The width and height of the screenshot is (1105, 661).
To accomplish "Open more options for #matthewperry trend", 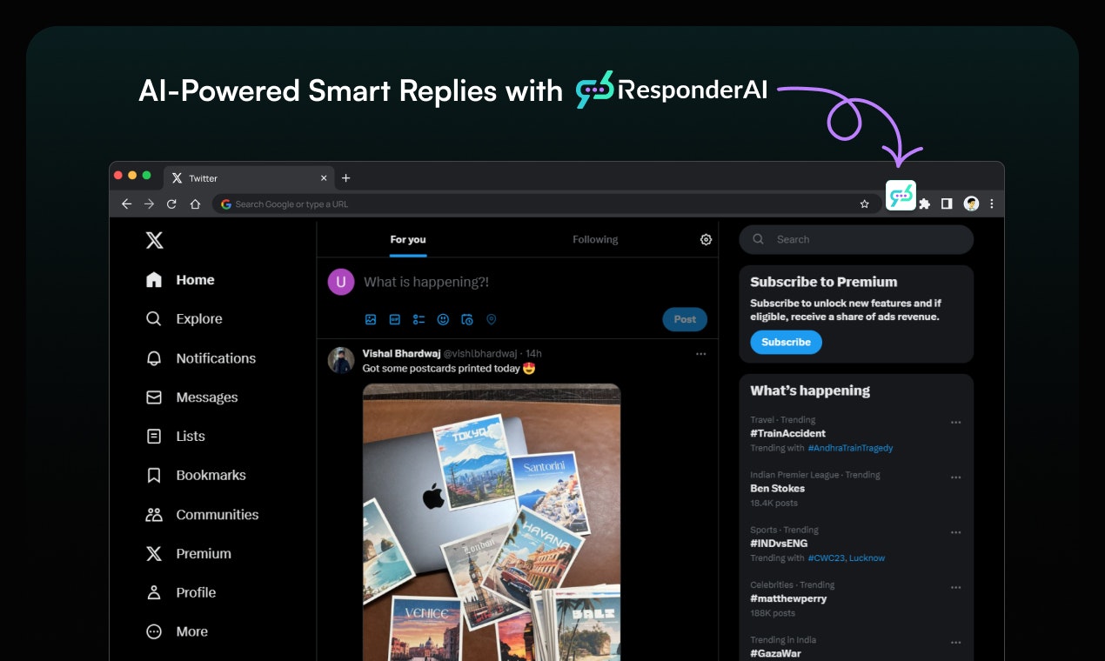I will (x=955, y=588).
